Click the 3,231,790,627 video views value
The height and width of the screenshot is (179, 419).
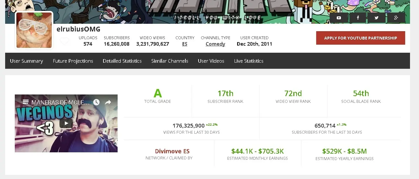click(x=153, y=44)
